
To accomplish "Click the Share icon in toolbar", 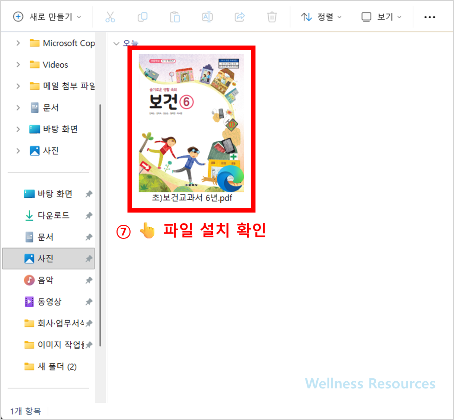I will coord(240,17).
